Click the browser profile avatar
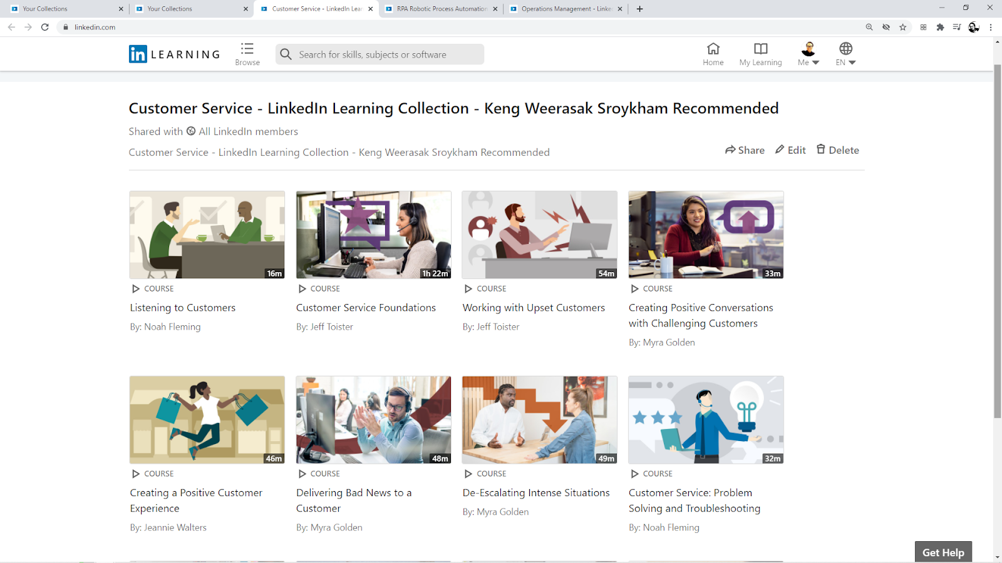Screen dimensions: 1002x563 tap(974, 27)
